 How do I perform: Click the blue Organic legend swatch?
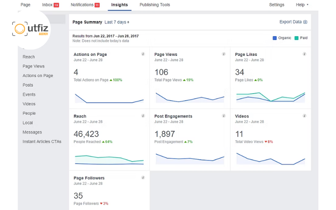[x=275, y=38]
